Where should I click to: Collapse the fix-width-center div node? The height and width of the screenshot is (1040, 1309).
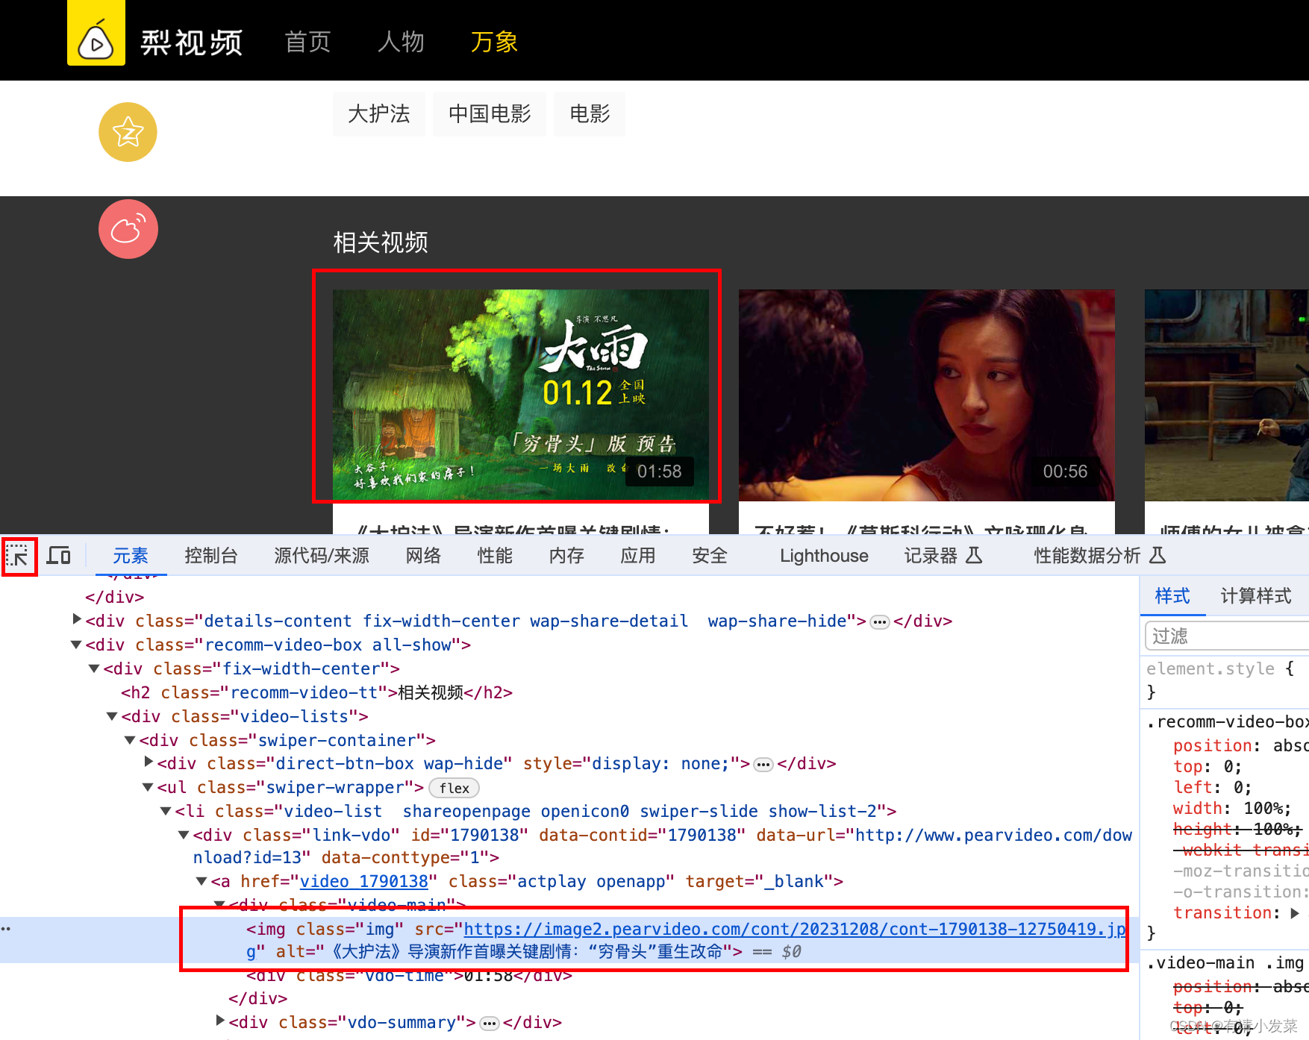click(94, 668)
